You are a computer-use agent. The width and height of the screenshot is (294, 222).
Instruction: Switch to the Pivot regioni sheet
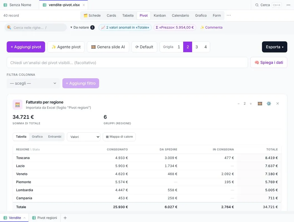[45, 218]
